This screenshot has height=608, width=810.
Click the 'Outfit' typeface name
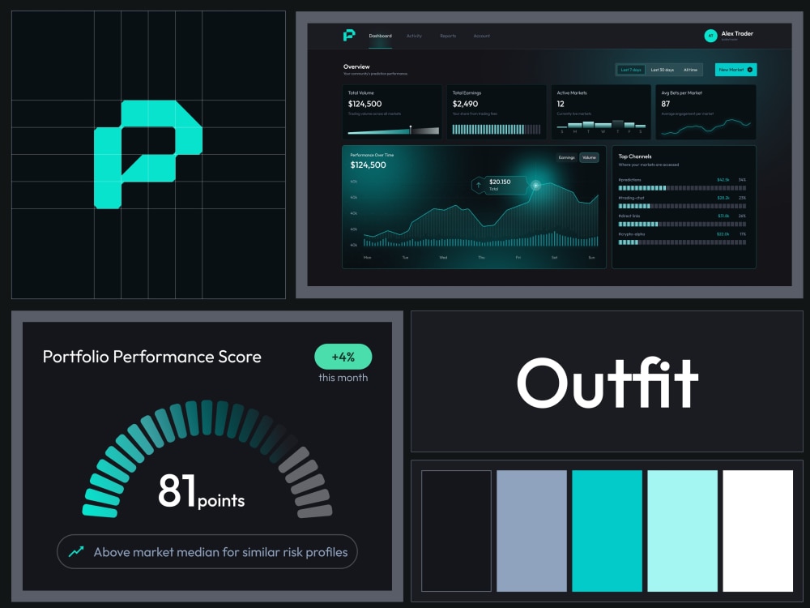(607, 383)
